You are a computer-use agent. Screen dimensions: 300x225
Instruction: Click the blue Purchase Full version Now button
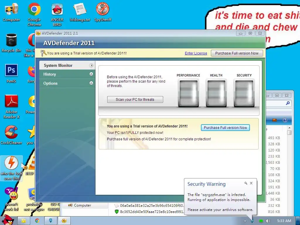click(225, 128)
